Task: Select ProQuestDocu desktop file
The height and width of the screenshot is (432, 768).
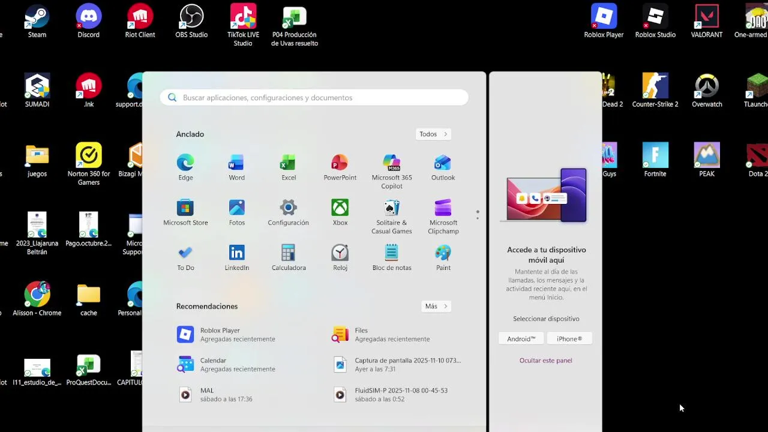Action: coord(88,370)
